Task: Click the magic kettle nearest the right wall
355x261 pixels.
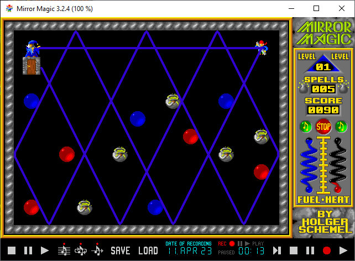Action: point(261,137)
